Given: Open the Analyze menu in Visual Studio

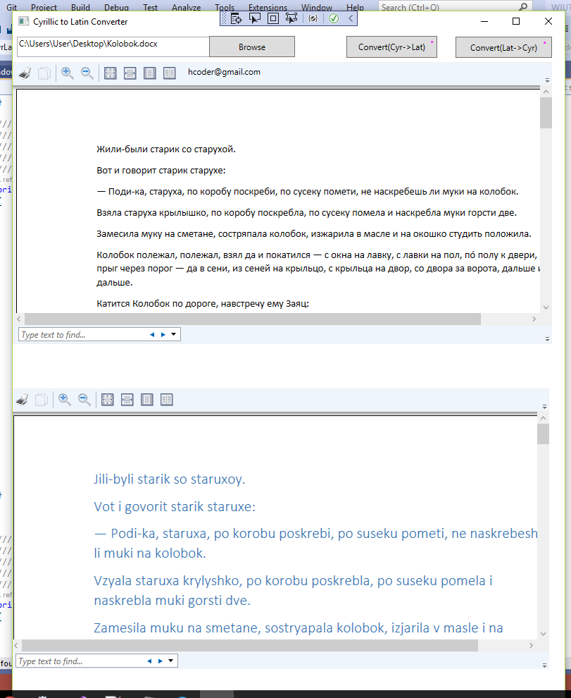Looking at the screenshot, I should coord(186,7).
